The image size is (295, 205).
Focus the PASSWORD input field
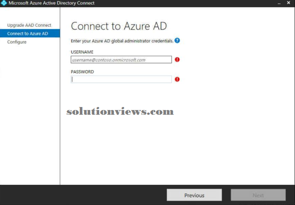tap(121, 80)
